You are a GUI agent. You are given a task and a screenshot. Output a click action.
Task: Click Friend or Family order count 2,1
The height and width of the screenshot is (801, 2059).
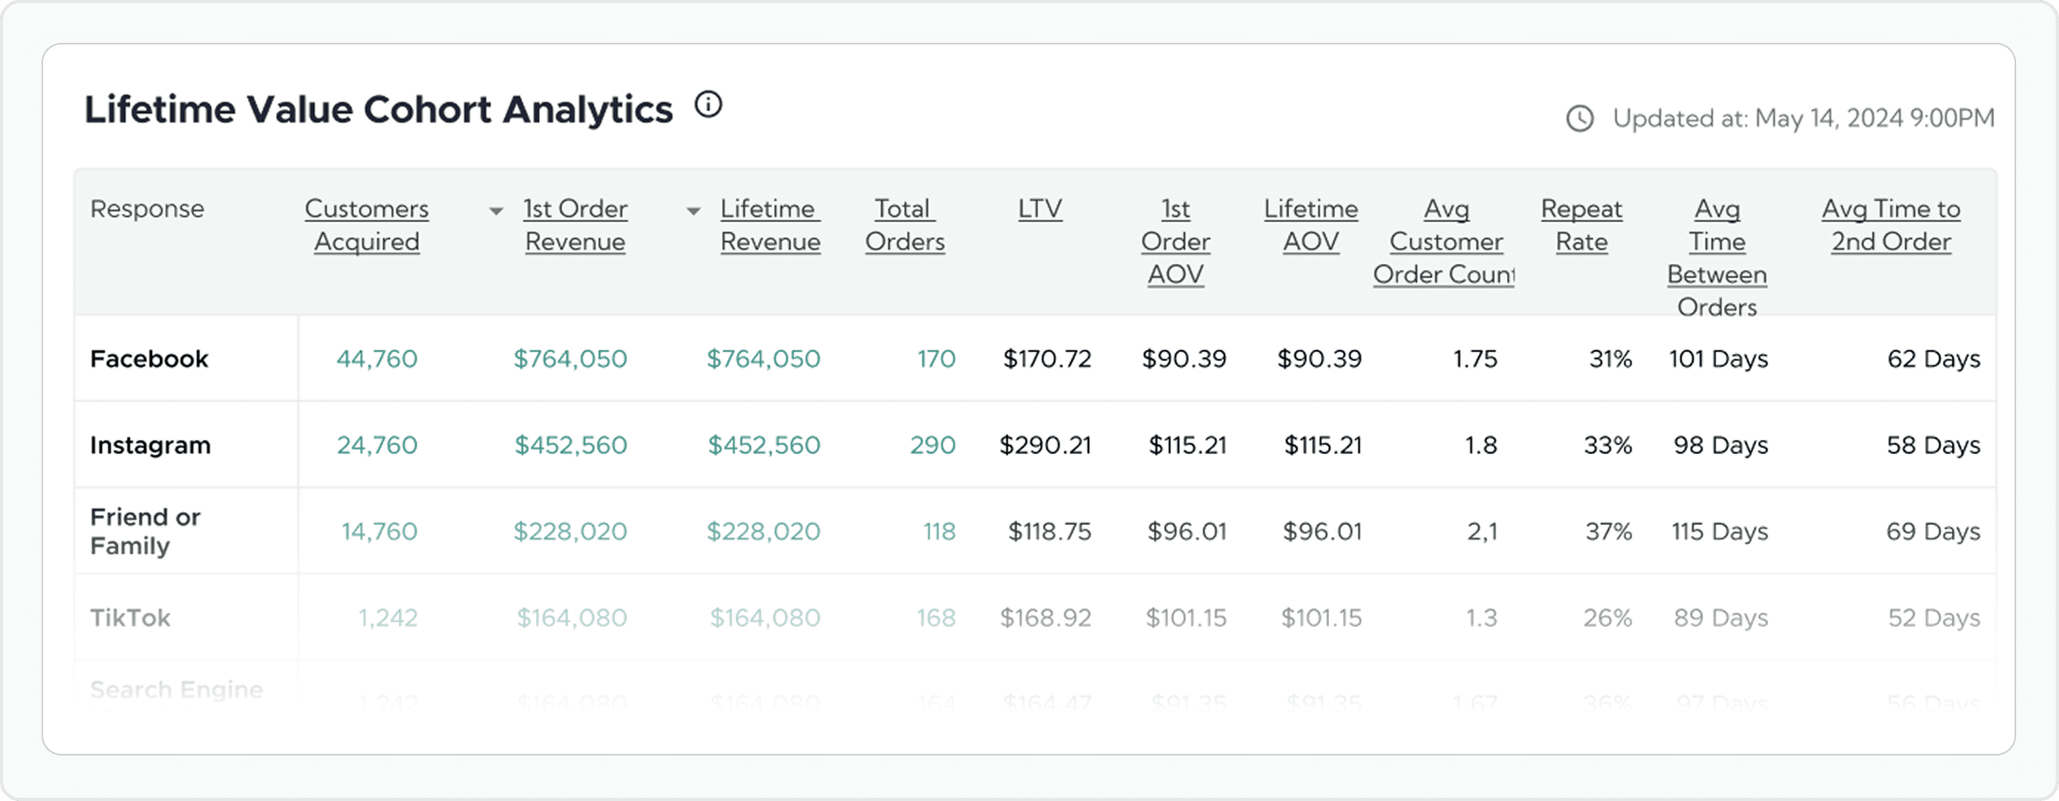1483,532
